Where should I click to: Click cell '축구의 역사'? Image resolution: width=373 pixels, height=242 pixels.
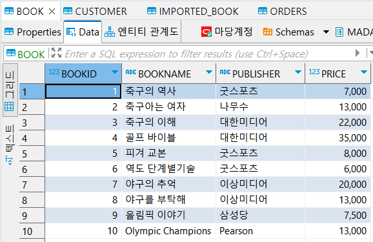168,92
